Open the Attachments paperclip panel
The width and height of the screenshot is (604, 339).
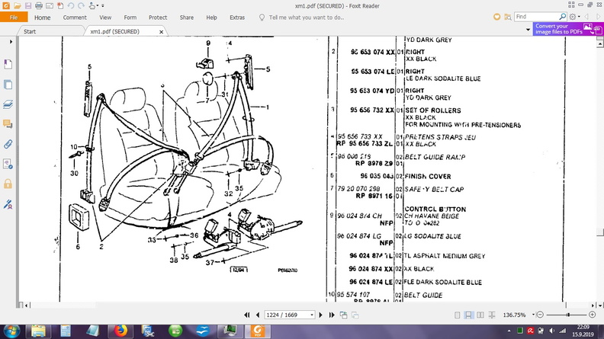coord(8,143)
